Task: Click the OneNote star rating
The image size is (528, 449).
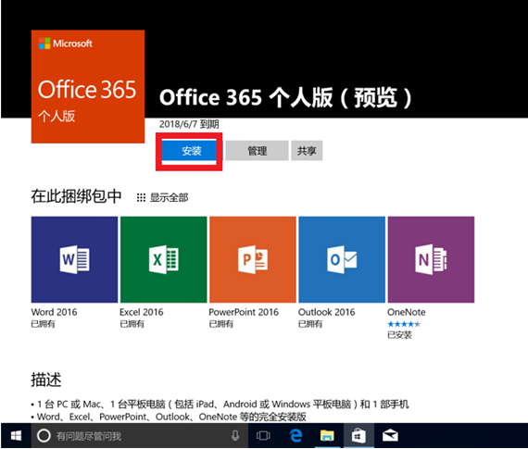Action: click(404, 324)
